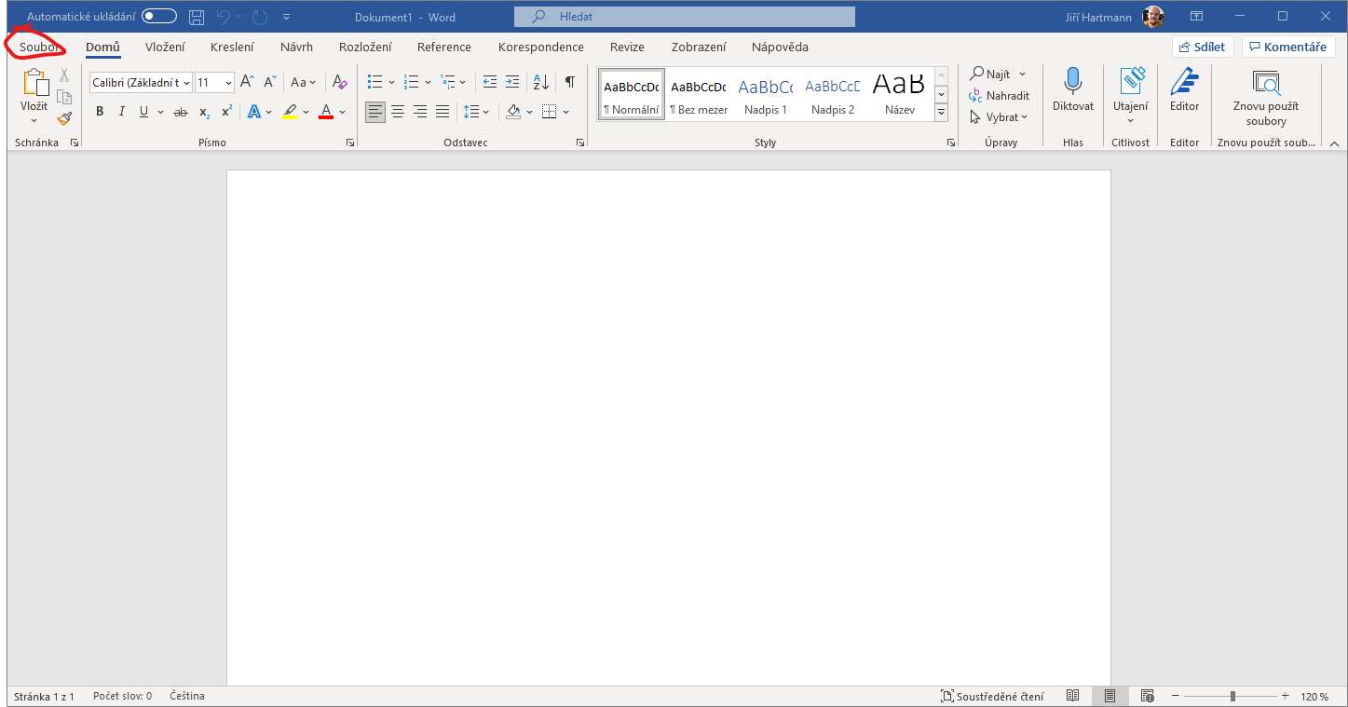The width and height of the screenshot is (1348, 707).
Task: Click the Vložit paste clipboard icon
Action: (34, 84)
